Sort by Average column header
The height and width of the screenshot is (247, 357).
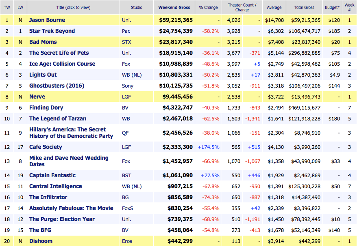[274, 7]
